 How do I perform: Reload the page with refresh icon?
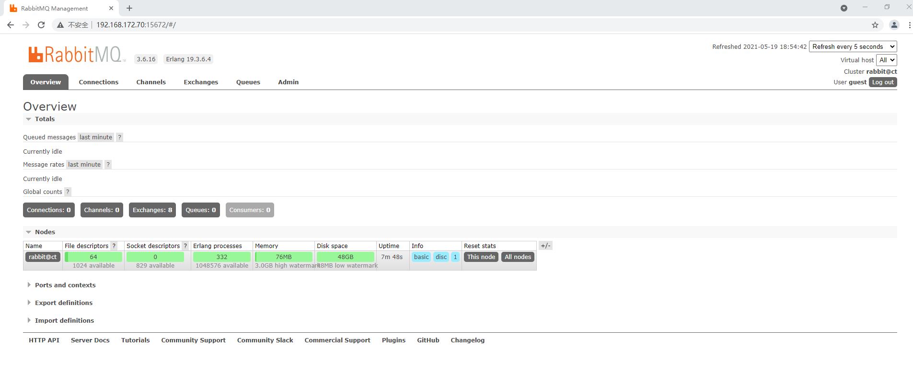[41, 25]
